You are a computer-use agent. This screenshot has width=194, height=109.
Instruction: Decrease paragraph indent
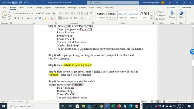[79, 13]
